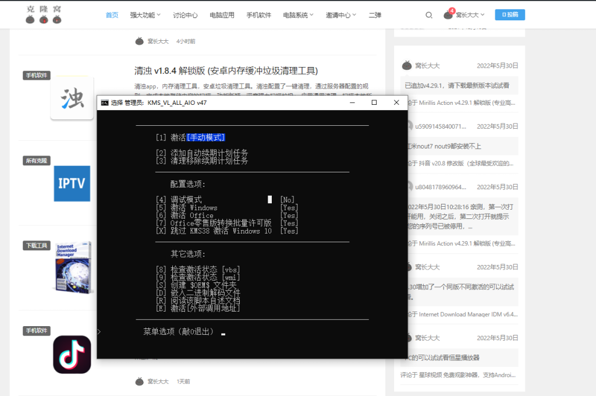Viewport: 596px width, 396px height.
Task: Open 电脑应用 menu item
Action: [222, 15]
